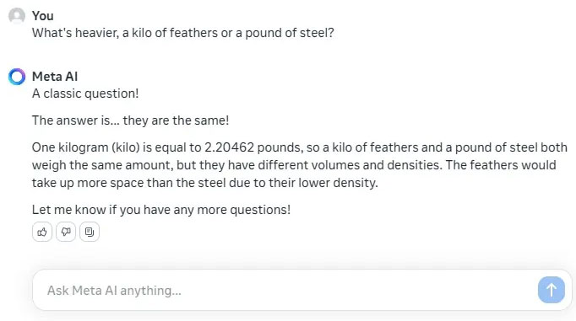Click the number 2.20462 in the response
576x321 pixels.
[229, 147]
